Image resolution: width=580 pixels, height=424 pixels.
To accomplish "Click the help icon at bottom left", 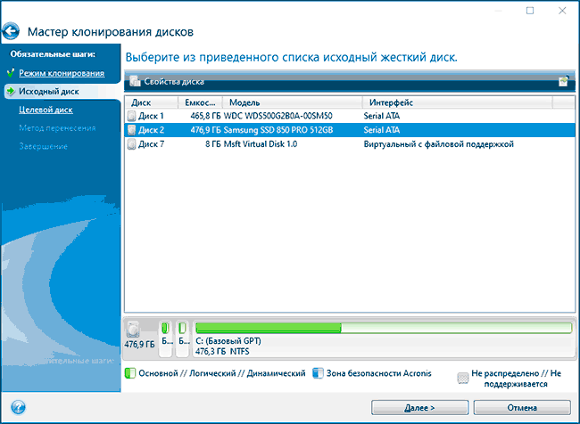I will (x=18, y=407).
